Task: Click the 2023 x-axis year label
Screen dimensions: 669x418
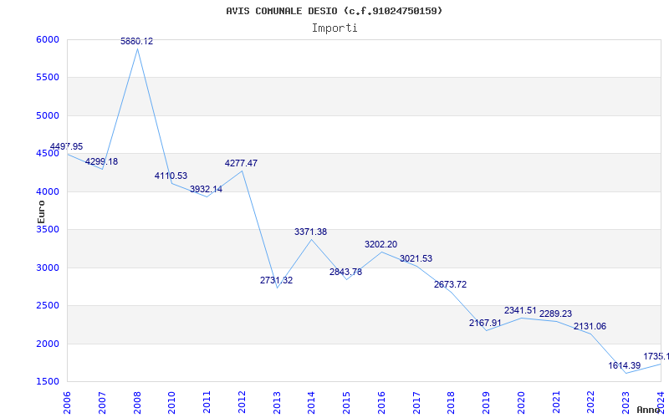Action: 626,402
